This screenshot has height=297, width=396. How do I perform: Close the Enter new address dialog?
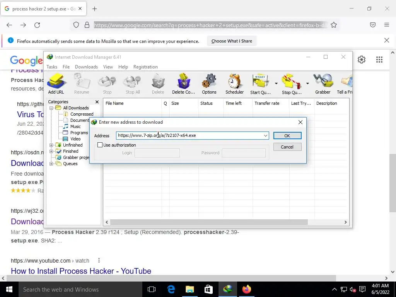tap(300, 122)
